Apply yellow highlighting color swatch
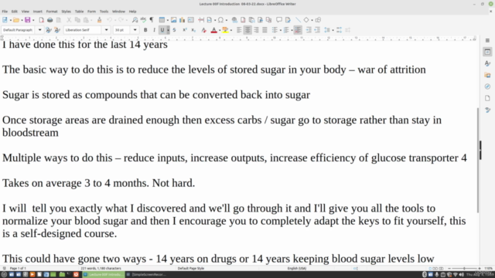 tap(225, 30)
